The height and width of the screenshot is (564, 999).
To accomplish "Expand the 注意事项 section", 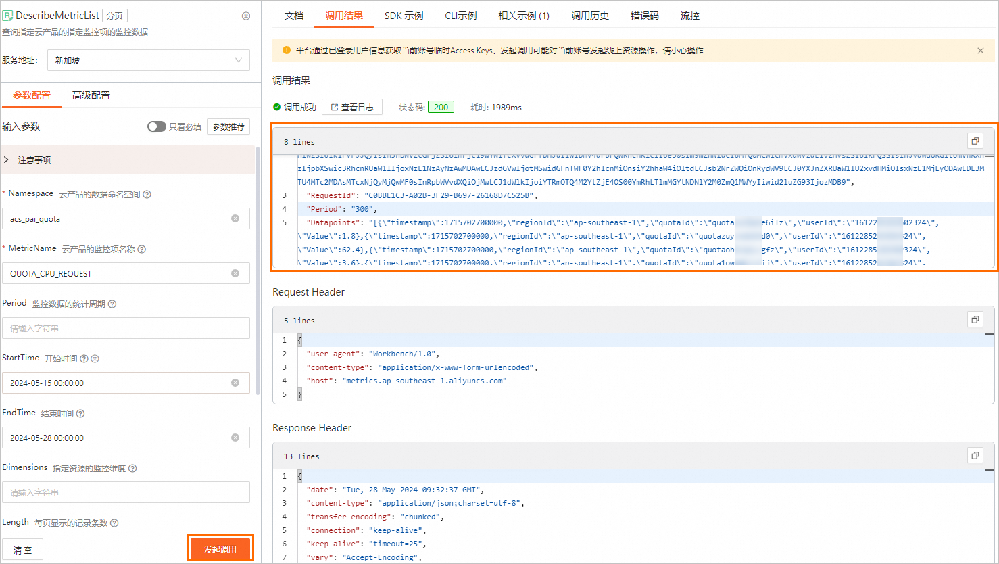I will [x=128, y=160].
